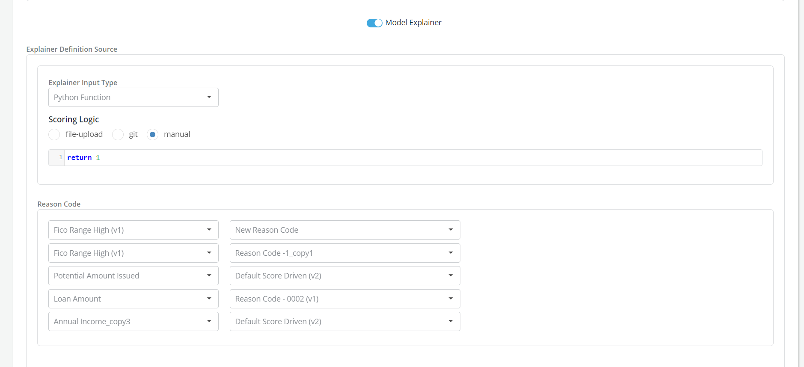Open the Annual Income_copy3 dropdown
This screenshot has height=367, width=804.
point(133,322)
